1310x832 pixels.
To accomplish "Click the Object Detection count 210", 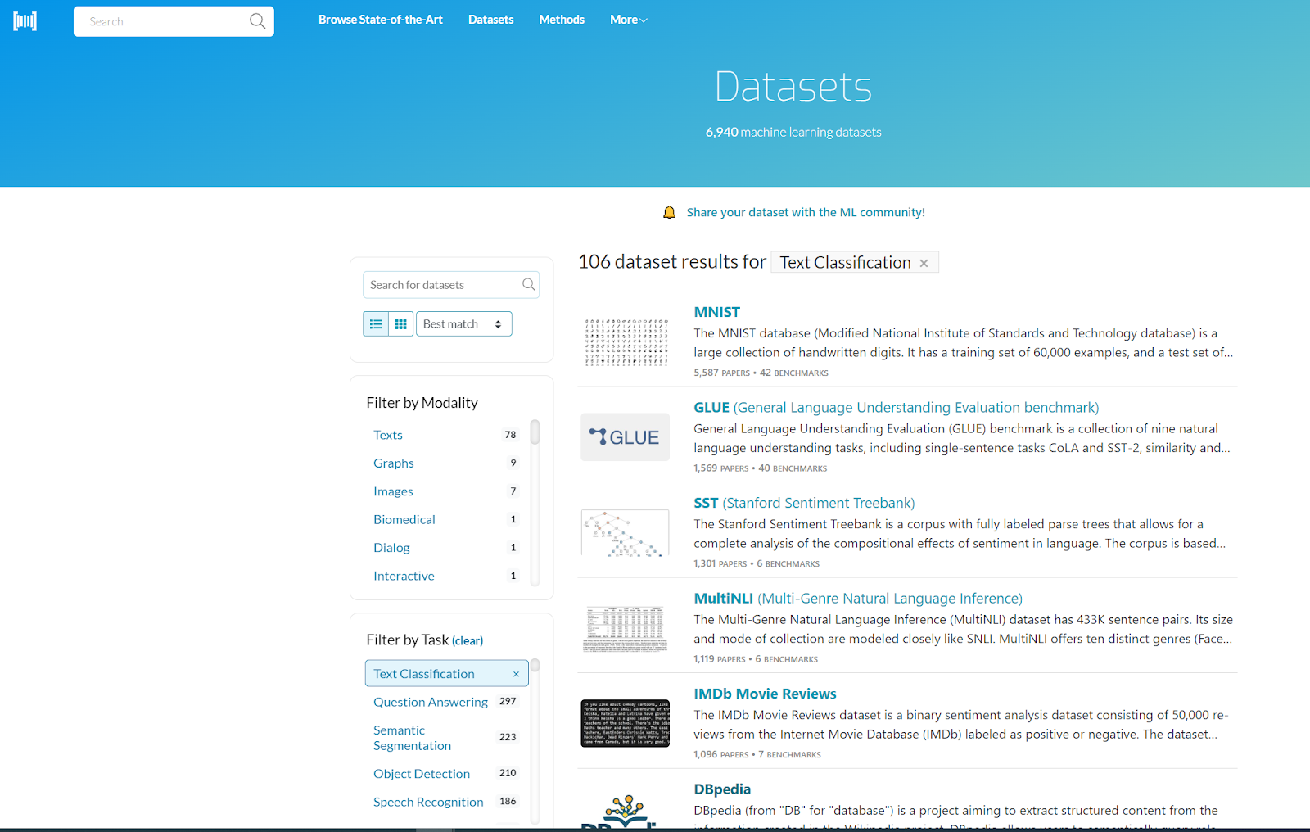I will [x=508, y=773].
